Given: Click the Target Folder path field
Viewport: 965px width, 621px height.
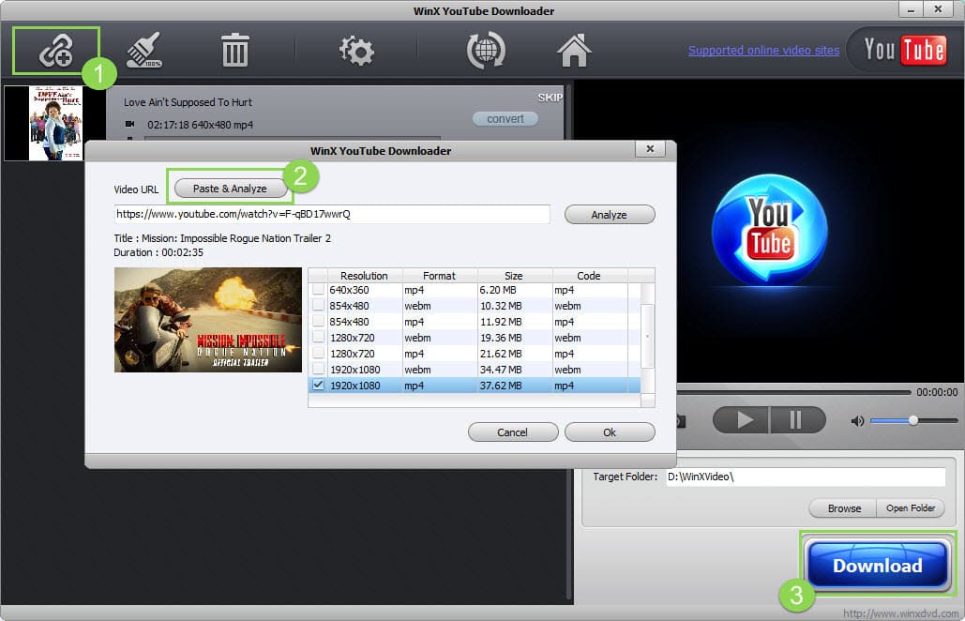Looking at the screenshot, I should 806,477.
